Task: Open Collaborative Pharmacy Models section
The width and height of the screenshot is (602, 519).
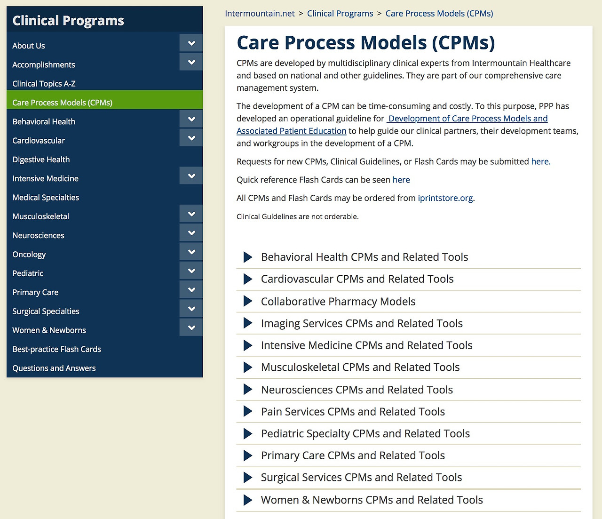Action: (x=338, y=301)
